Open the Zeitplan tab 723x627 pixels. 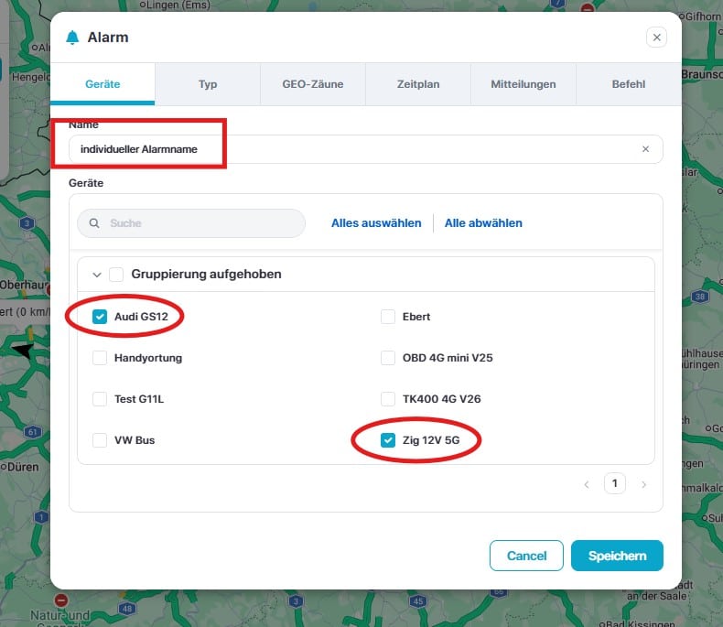click(x=418, y=84)
